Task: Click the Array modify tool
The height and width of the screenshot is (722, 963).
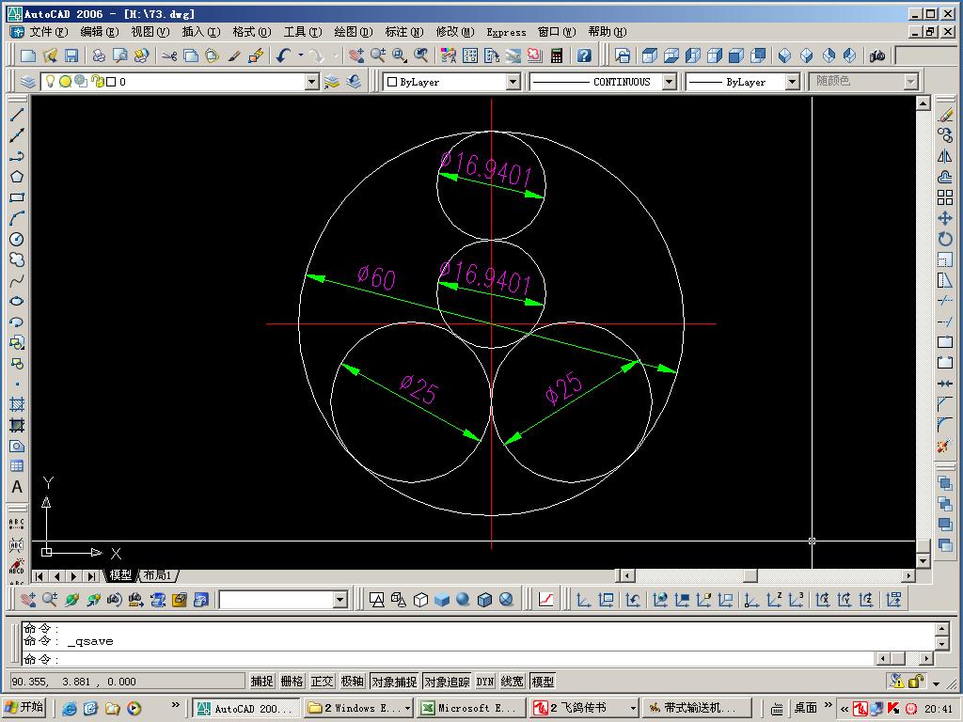Action: [945, 197]
